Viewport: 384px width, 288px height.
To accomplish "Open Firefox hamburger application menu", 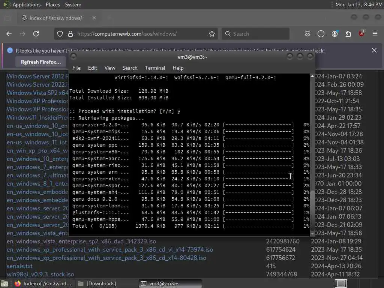I will 375,34.
